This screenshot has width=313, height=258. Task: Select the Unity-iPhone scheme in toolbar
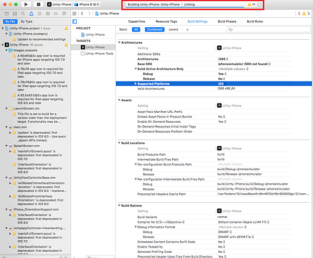[x=59, y=4]
